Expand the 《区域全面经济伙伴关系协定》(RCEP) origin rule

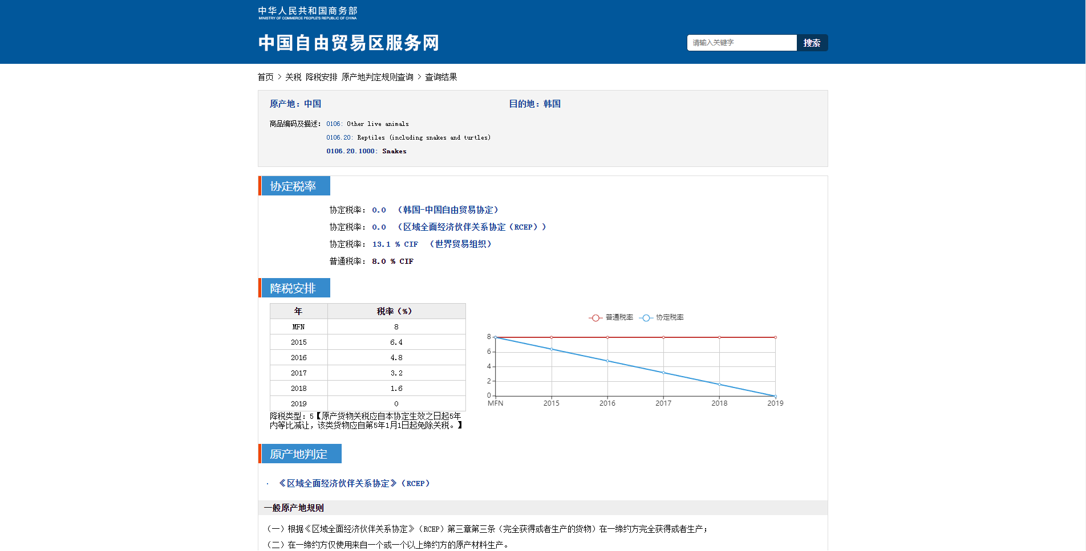[x=354, y=484]
